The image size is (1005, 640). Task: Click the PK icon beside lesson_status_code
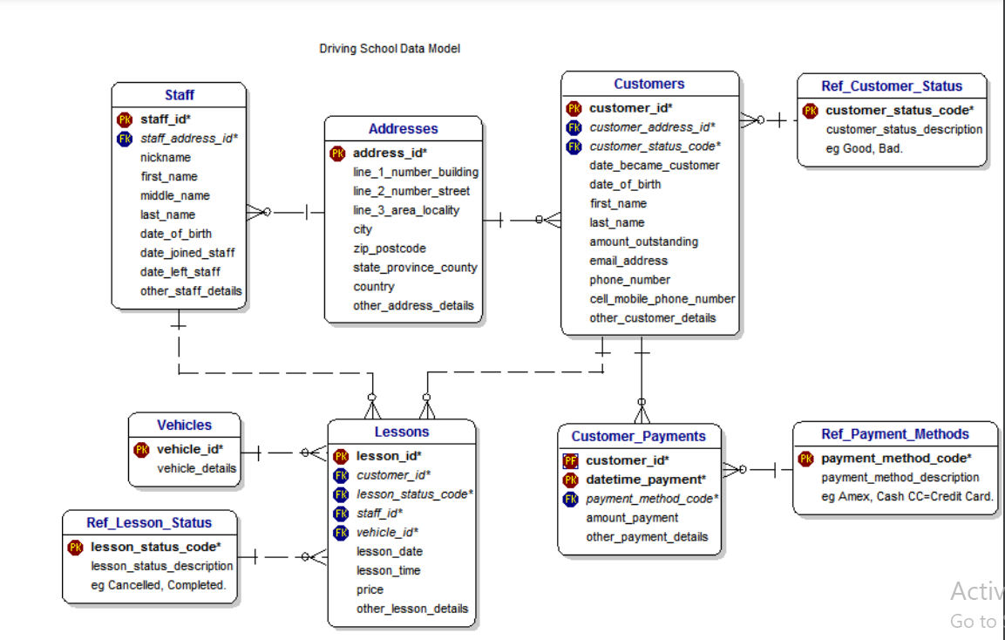(74, 547)
